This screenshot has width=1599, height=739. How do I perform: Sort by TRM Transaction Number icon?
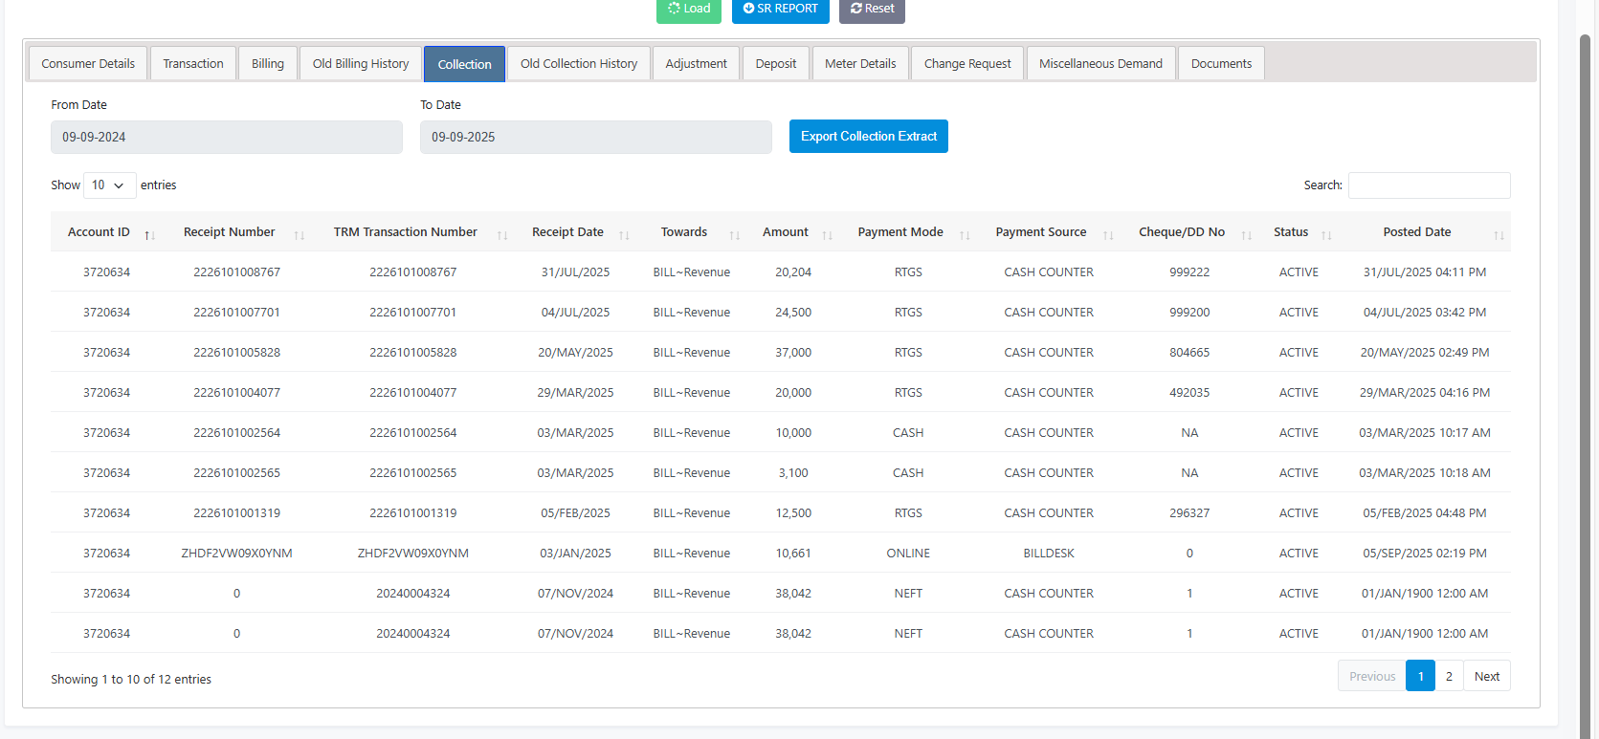click(502, 234)
